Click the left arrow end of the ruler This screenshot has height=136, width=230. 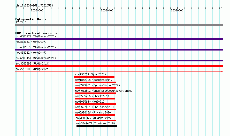point(16,8)
